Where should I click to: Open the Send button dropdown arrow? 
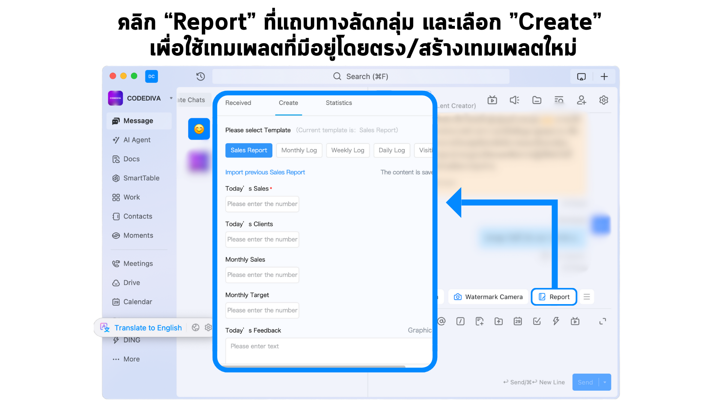tap(605, 382)
